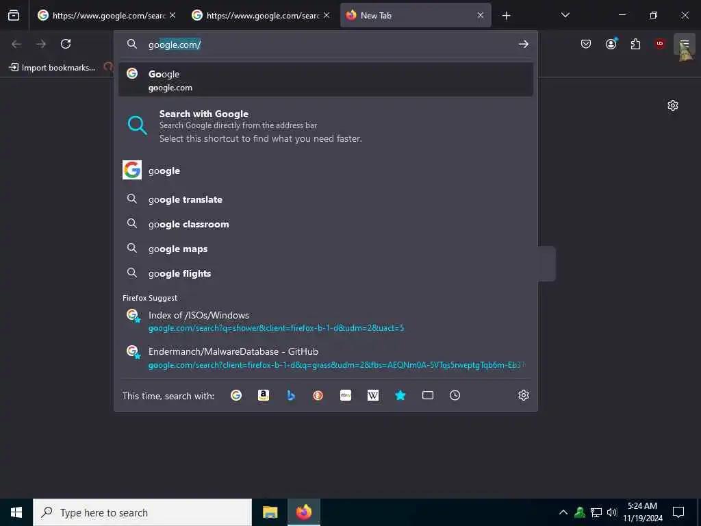Search this time with Bing icon
Image resolution: width=701 pixels, height=526 pixels.
pos(290,395)
